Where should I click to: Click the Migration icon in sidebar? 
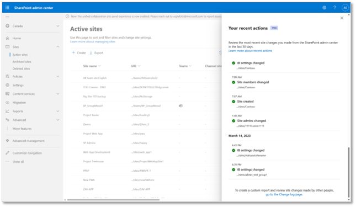(x=8, y=103)
